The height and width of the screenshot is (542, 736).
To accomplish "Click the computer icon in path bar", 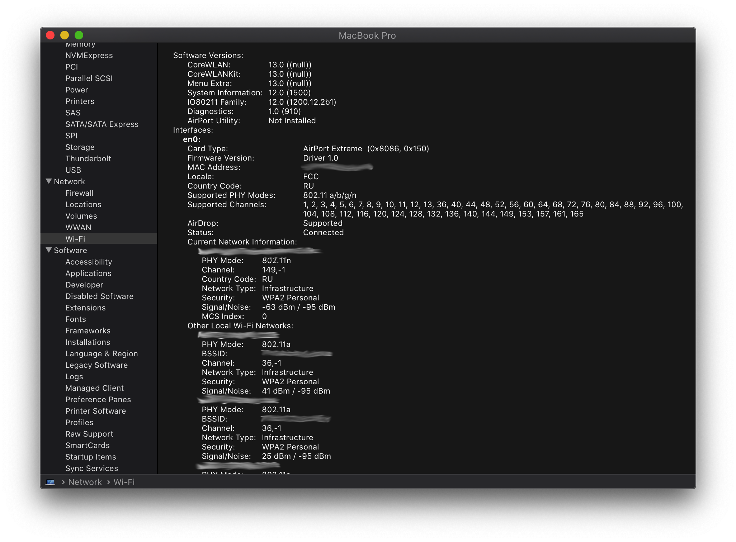I will click(50, 482).
